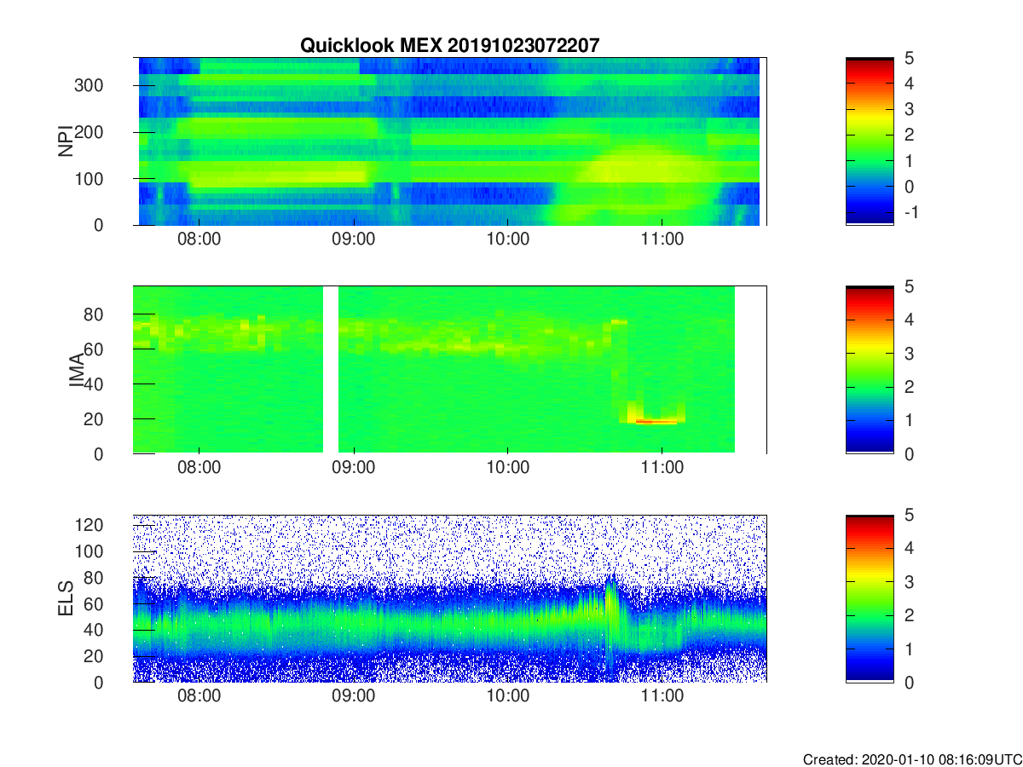This screenshot has width=1023, height=767.
Task: Click the Created timestamp text
Action: (911, 758)
